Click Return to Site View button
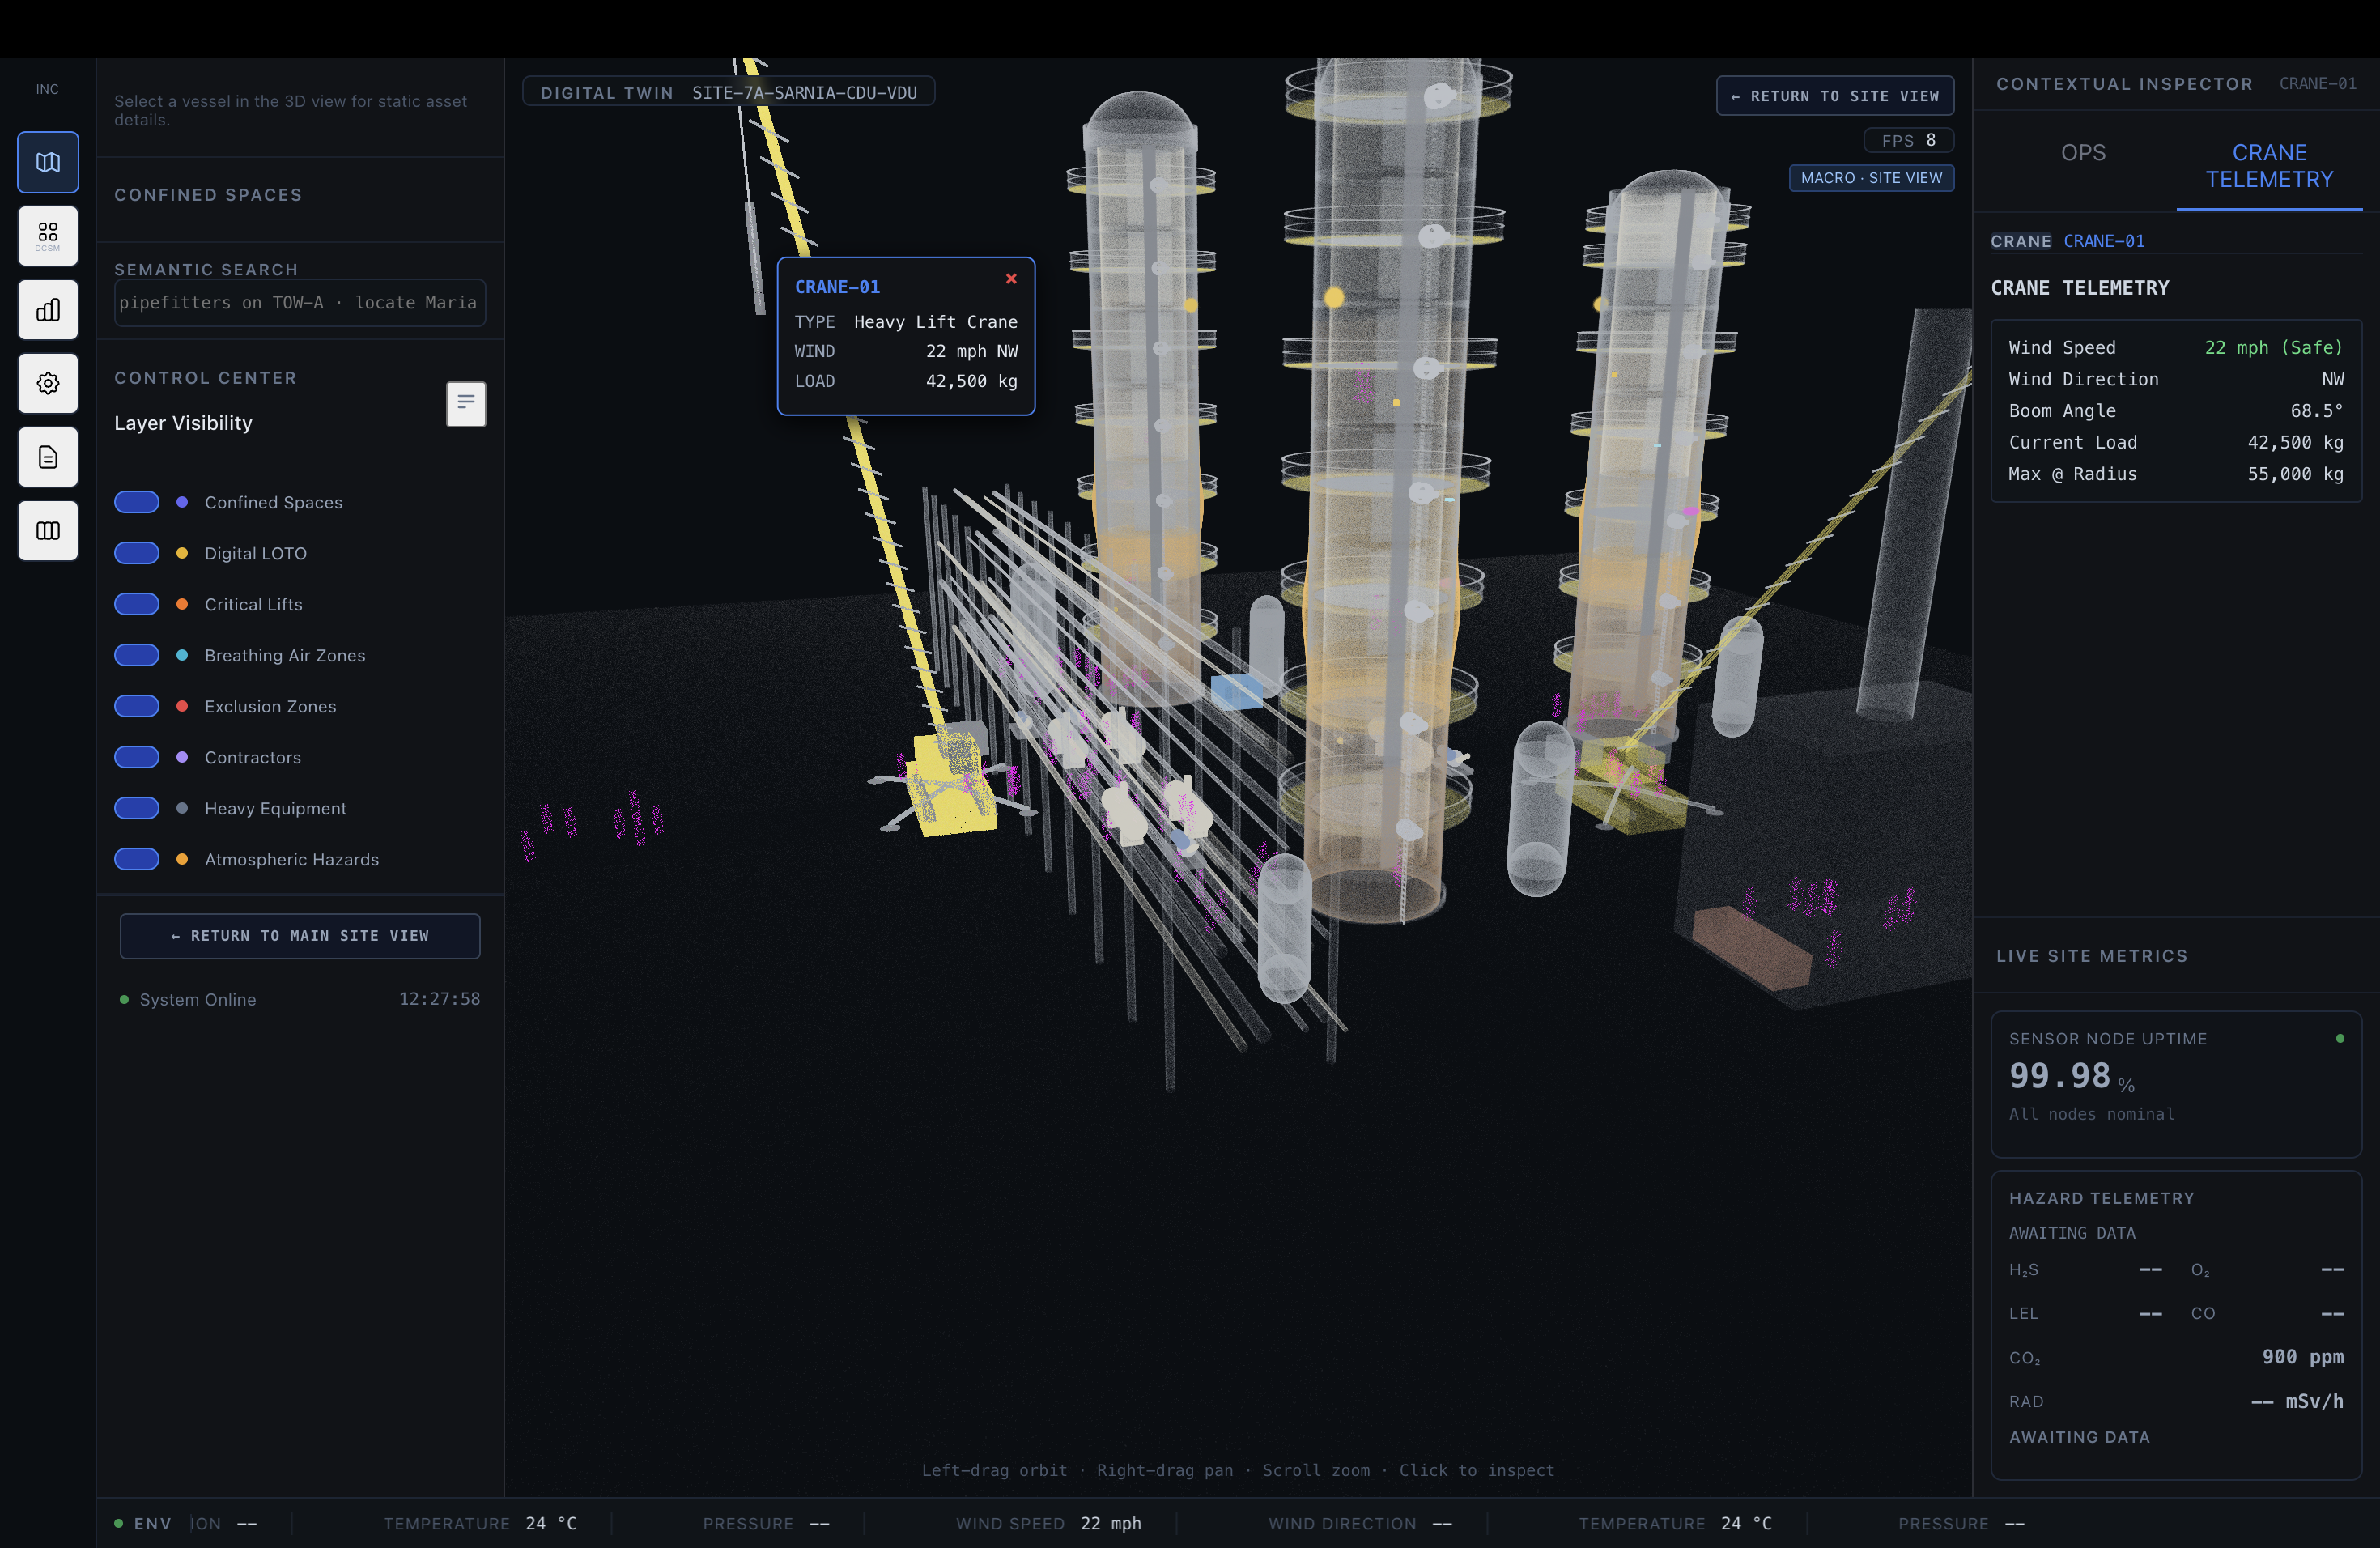Viewport: 2380px width, 1548px height. pyautogui.click(x=1835, y=96)
